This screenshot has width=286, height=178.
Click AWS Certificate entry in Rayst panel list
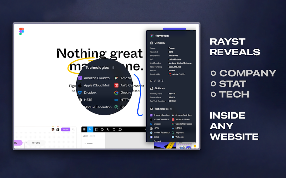tap(181, 120)
